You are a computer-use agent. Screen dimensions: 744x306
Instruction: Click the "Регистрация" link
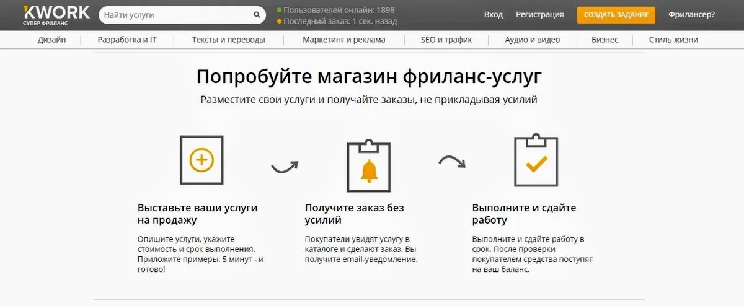point(539,15)
